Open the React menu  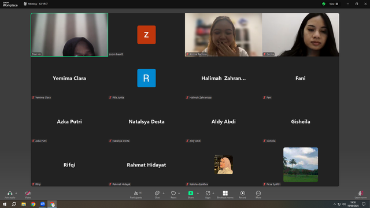point(173,195)
